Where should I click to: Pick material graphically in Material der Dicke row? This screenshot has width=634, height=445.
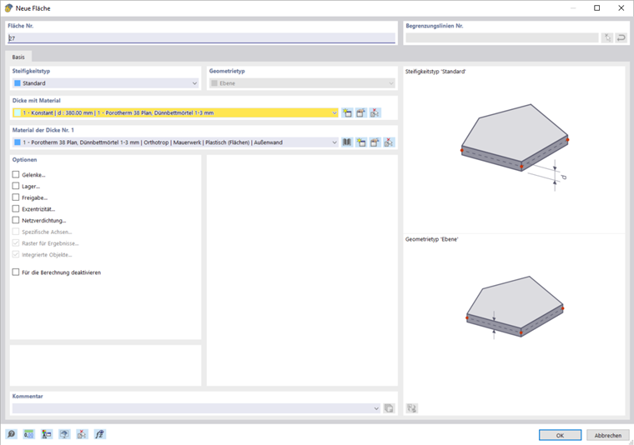tap(389, 142)
